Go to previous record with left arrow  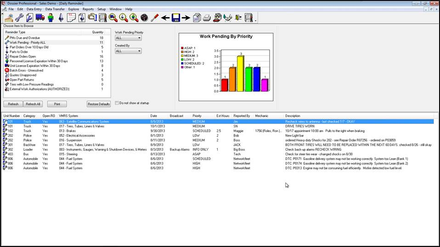[x=165, y=17]
